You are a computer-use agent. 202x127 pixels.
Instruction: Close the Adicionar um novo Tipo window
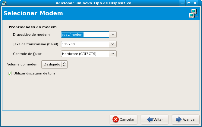[x=195, y=3]
